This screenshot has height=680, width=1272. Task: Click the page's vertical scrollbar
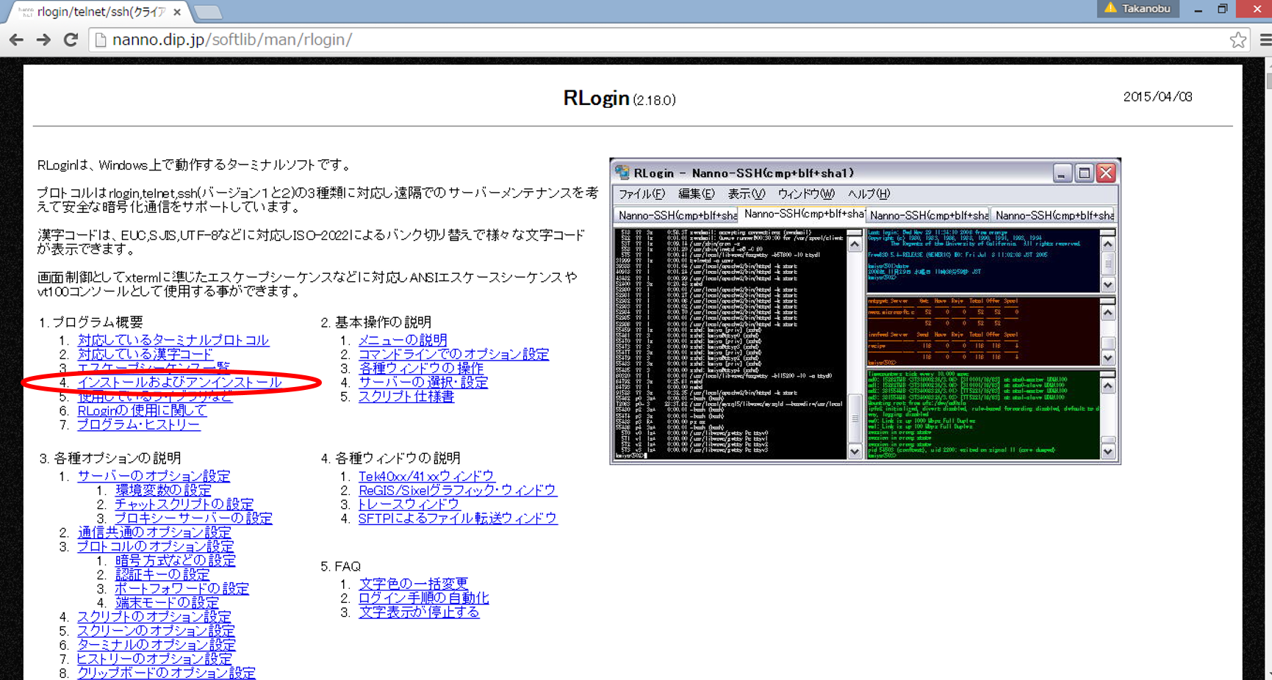pyautogui.click(x=1269, y=367)
